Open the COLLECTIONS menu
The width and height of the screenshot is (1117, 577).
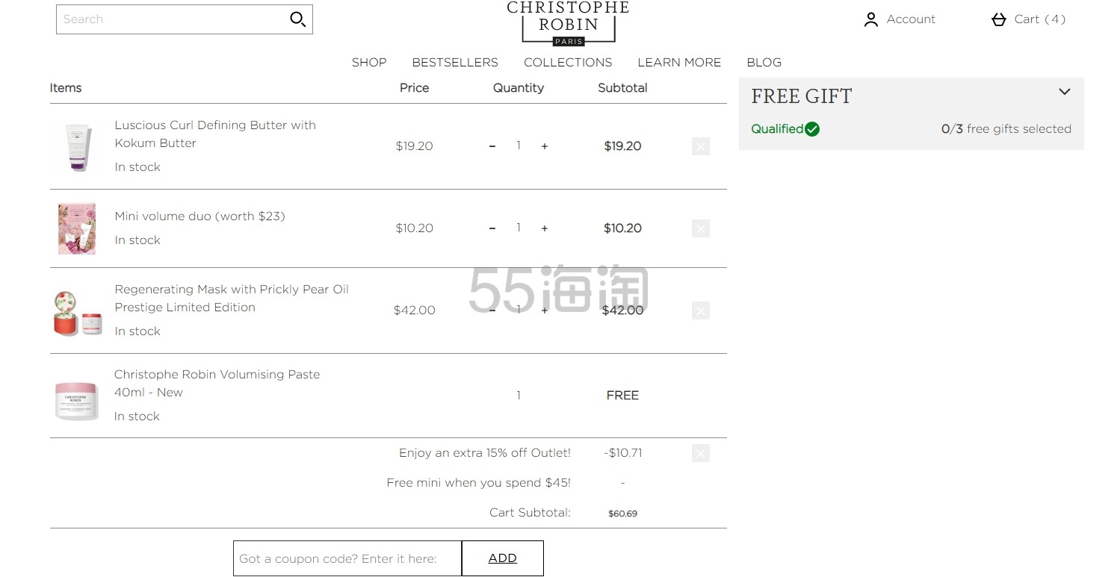[568, 63]
